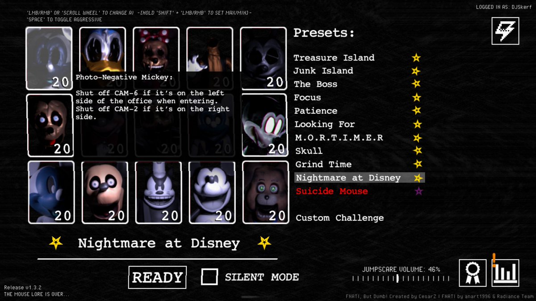Select the Focus preset
Screen dimensions: 536x301
307,97
